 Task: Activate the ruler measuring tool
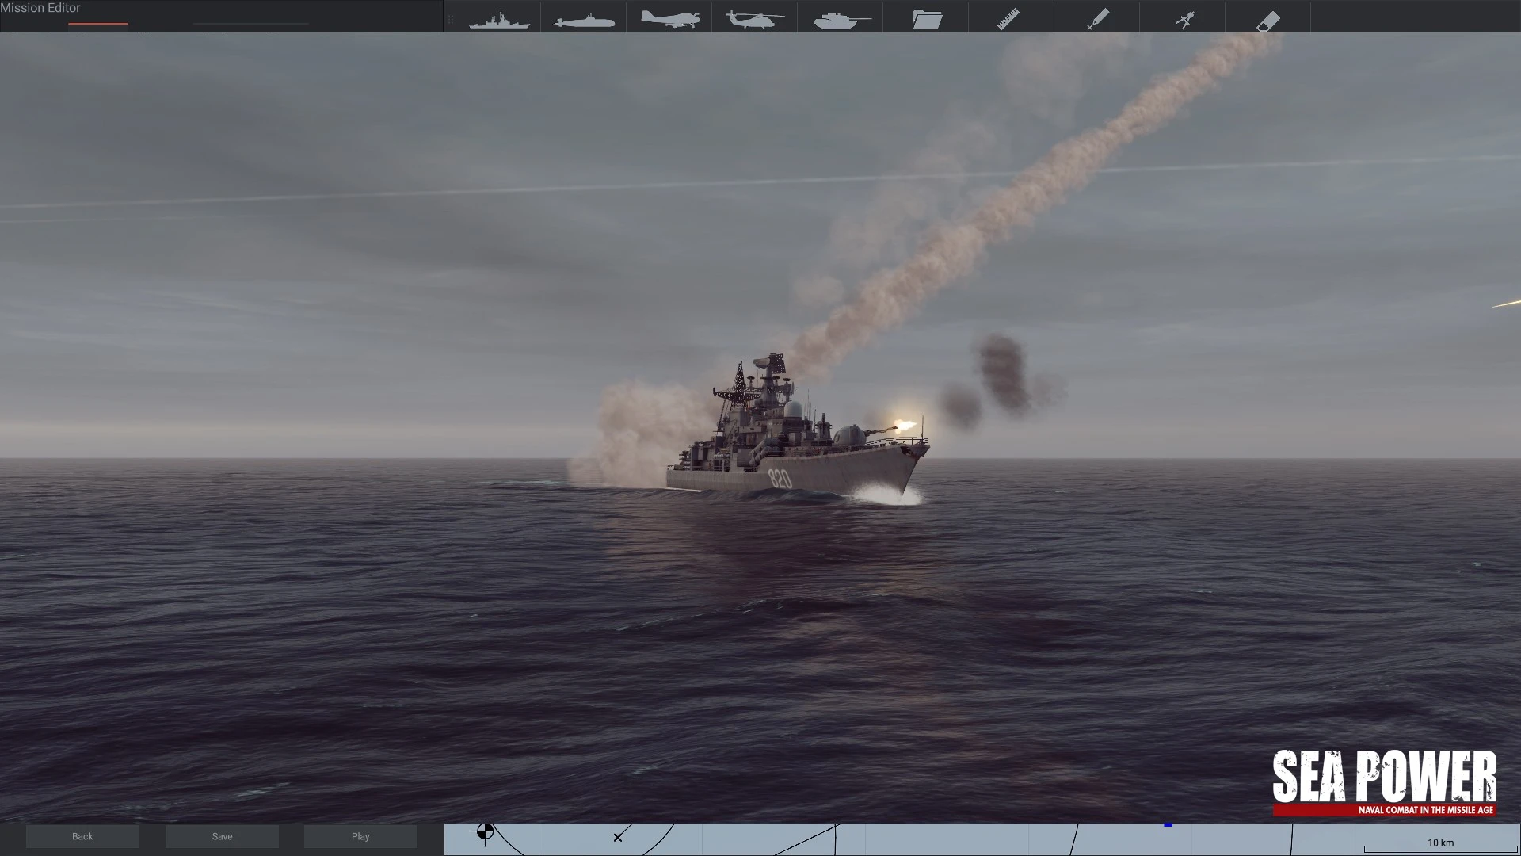[x=1008, y=18]
